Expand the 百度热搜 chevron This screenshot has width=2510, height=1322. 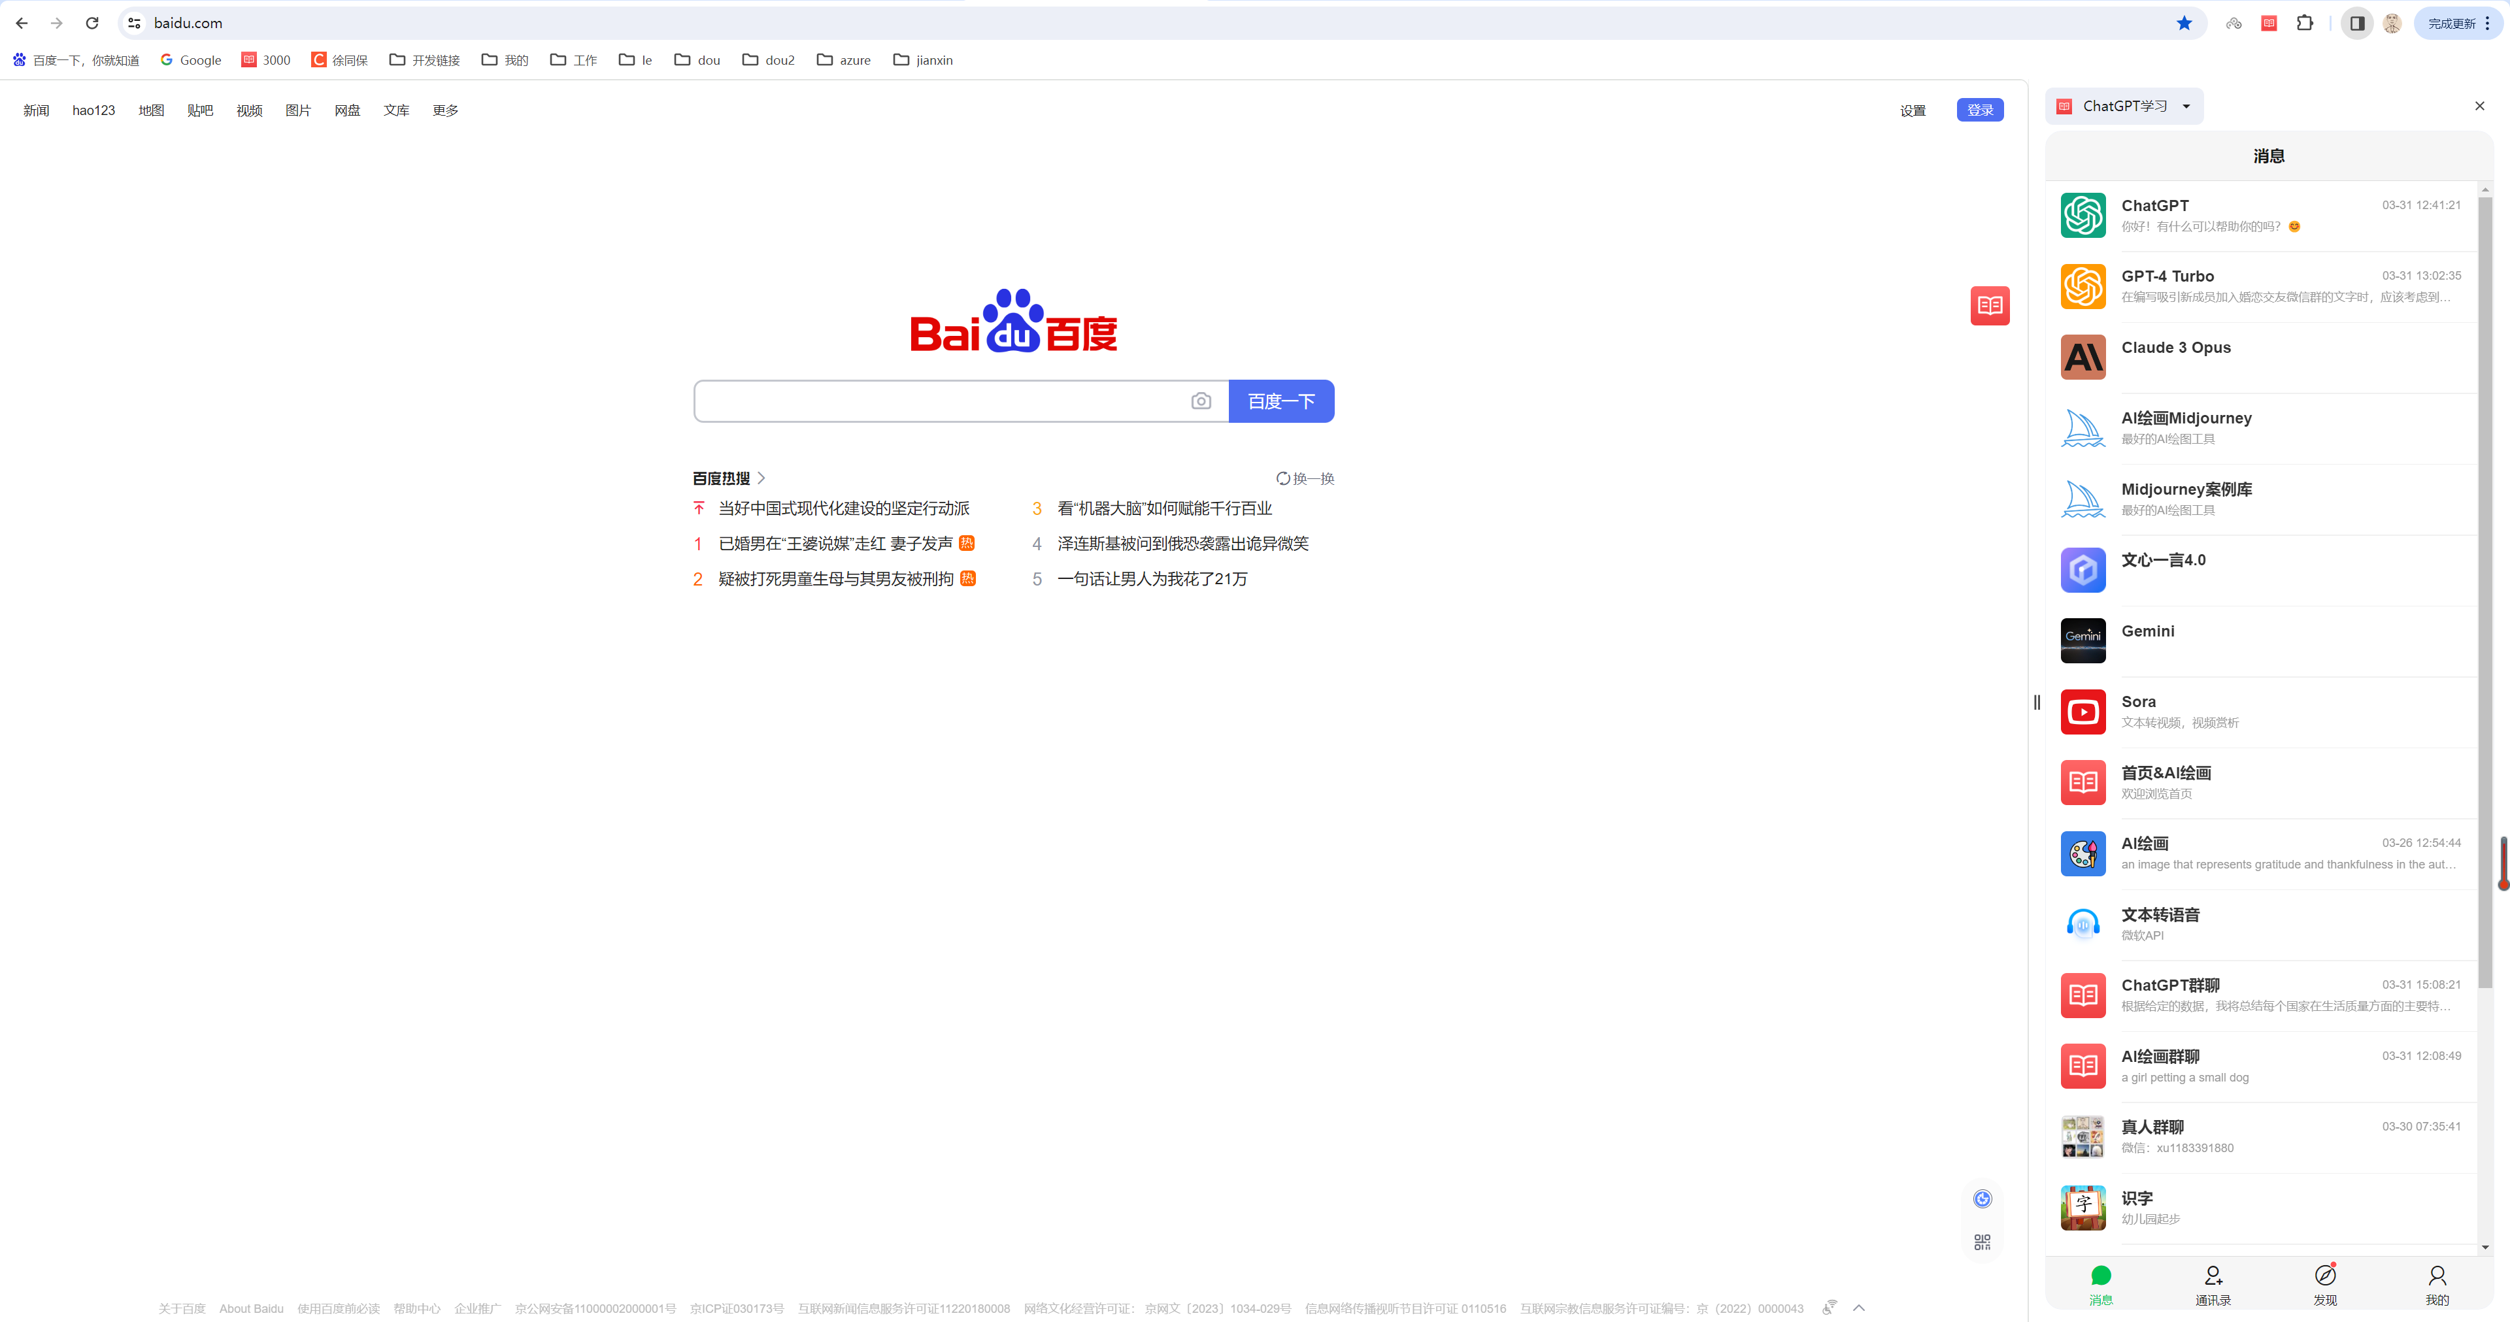(761, 478)
